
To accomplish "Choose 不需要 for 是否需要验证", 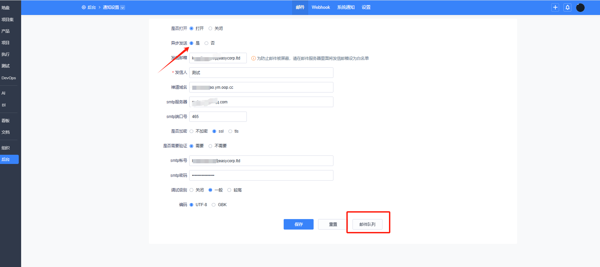I will [210, 146].
